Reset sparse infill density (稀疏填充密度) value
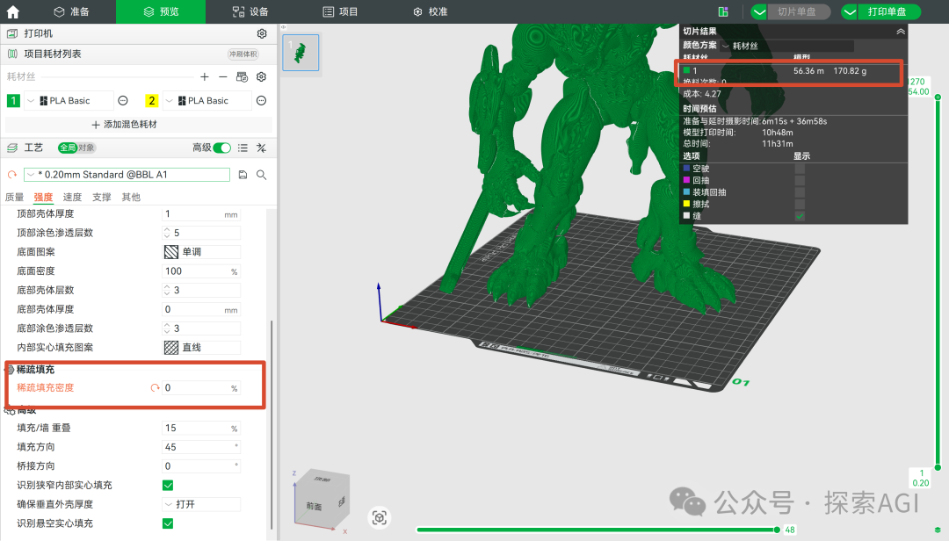This screenshot has width=949, height=541. [x=155, y=387]
